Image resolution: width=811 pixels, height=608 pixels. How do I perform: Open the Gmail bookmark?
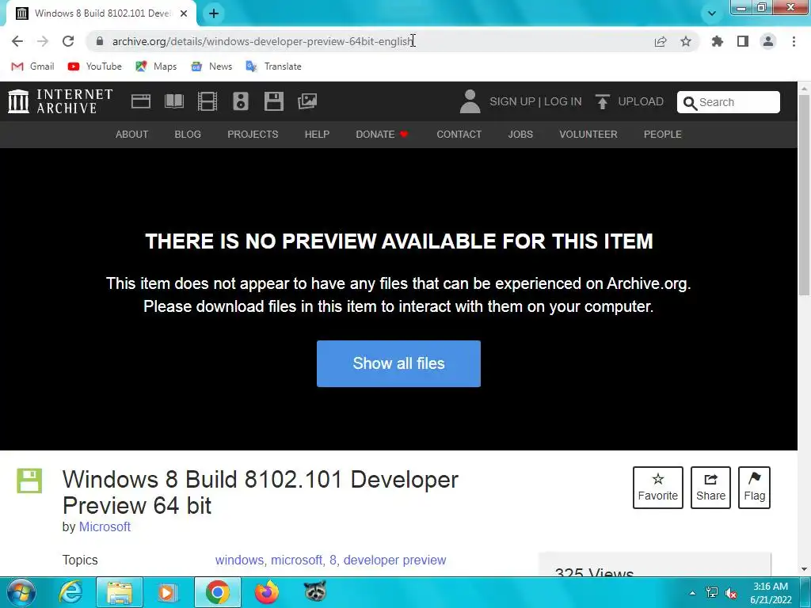coord(32,66)
